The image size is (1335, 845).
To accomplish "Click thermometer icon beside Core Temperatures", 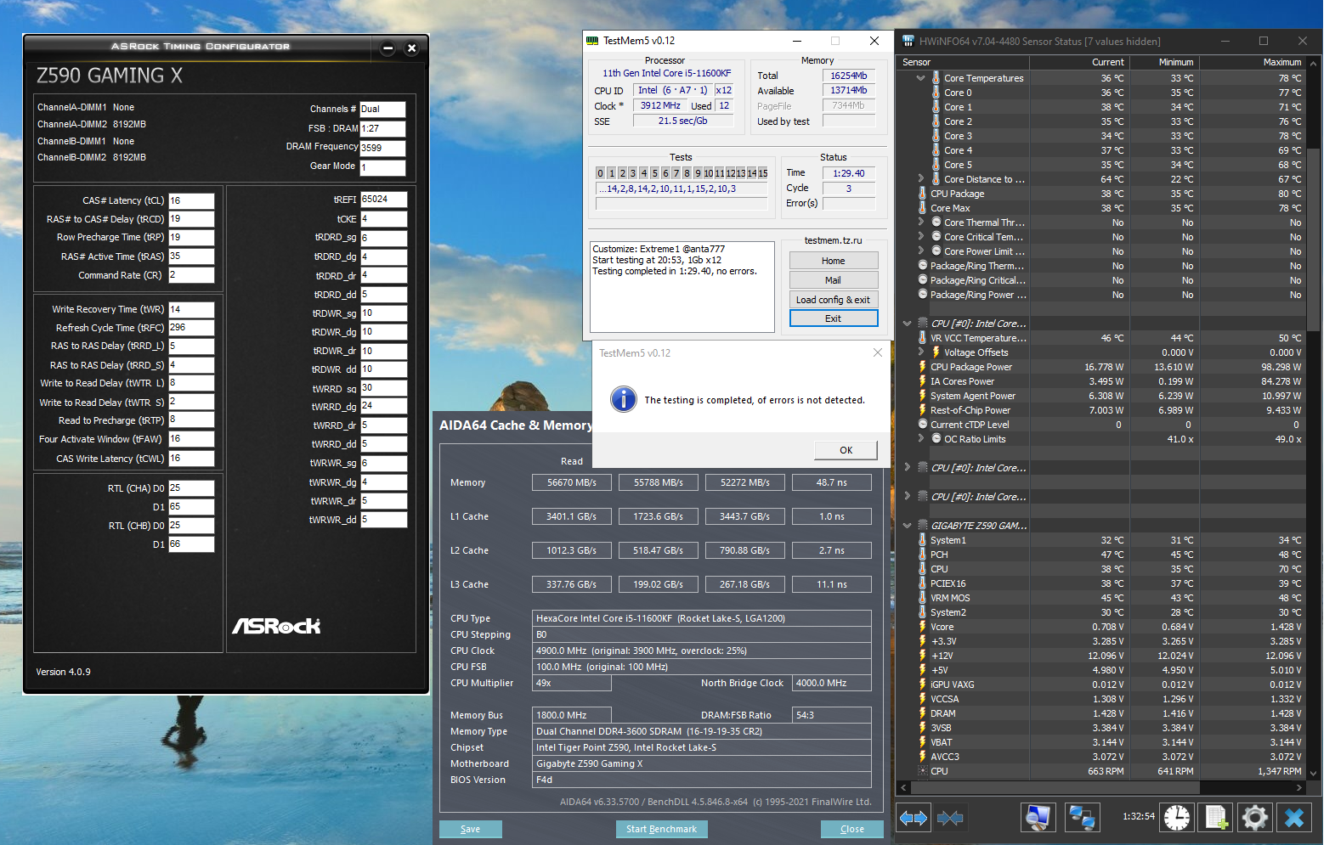I will coord(936,78).
